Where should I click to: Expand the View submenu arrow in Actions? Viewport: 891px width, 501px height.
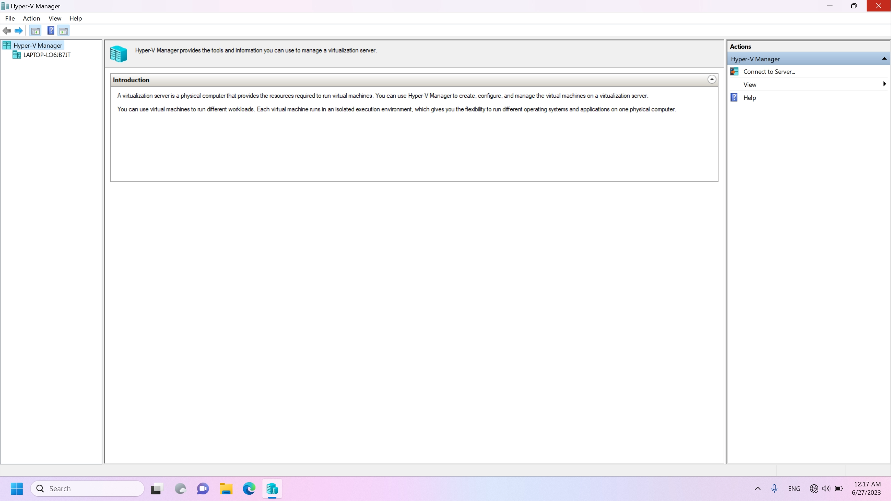coord(884,84)
